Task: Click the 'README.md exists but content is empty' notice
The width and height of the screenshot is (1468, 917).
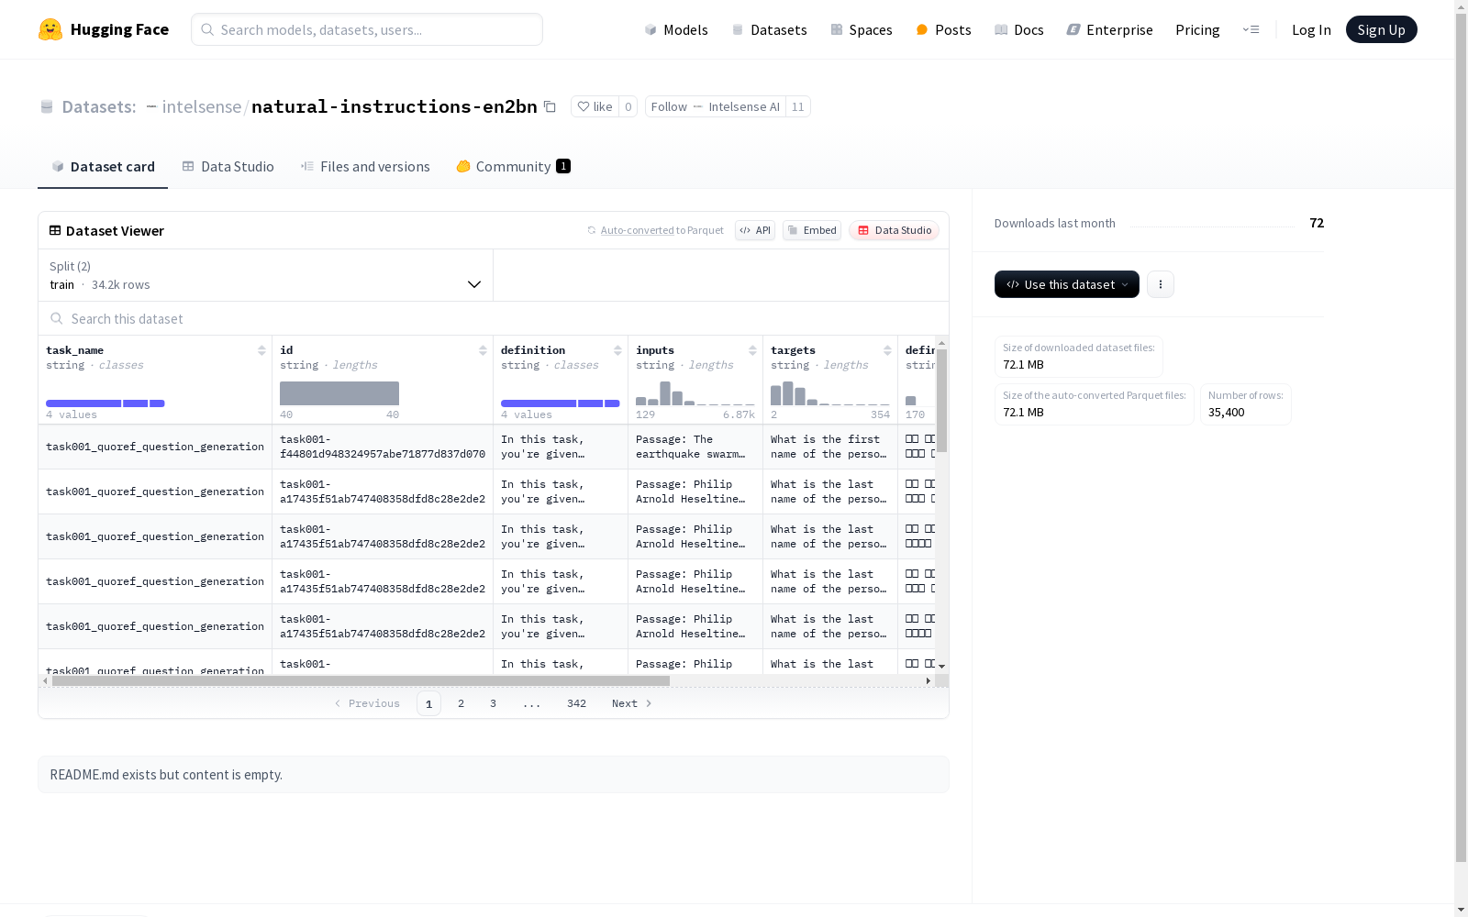Action: [494, 775]
